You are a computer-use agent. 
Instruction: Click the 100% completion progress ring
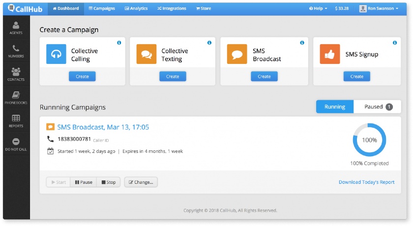369,140
